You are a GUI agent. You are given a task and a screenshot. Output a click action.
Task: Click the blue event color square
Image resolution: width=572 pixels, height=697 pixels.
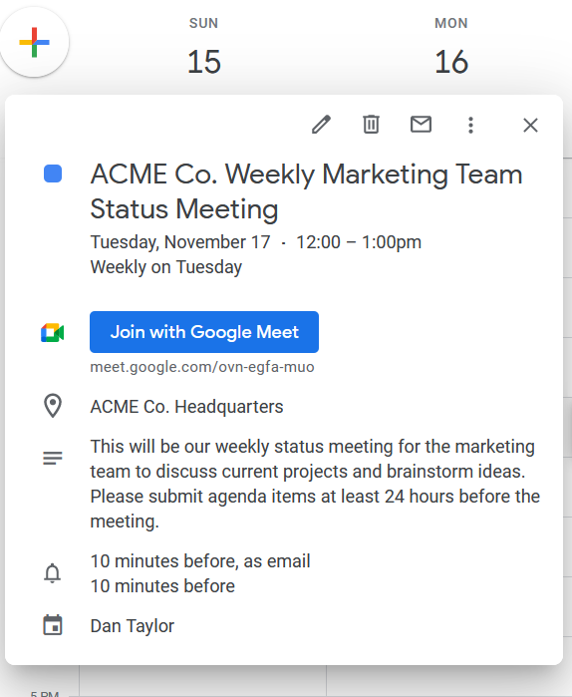[x=53, y=174]
